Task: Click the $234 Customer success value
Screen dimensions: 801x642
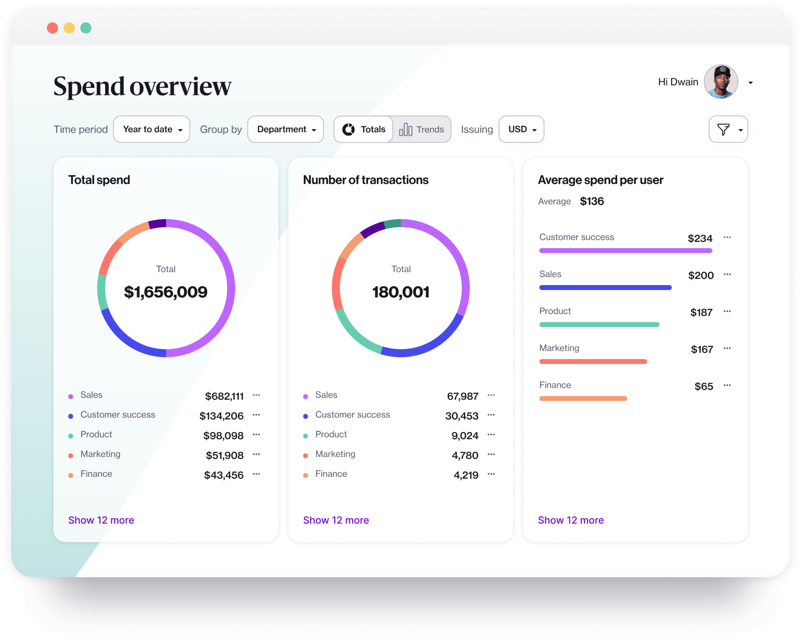Action: 700,238
